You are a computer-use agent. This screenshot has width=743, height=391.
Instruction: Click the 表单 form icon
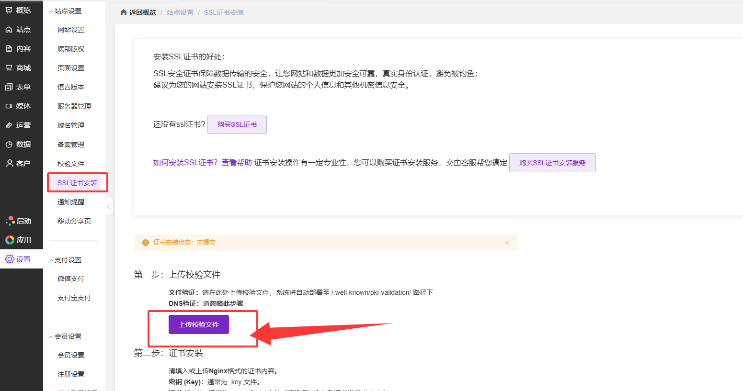pyautogui.click(x=9, y=87)
